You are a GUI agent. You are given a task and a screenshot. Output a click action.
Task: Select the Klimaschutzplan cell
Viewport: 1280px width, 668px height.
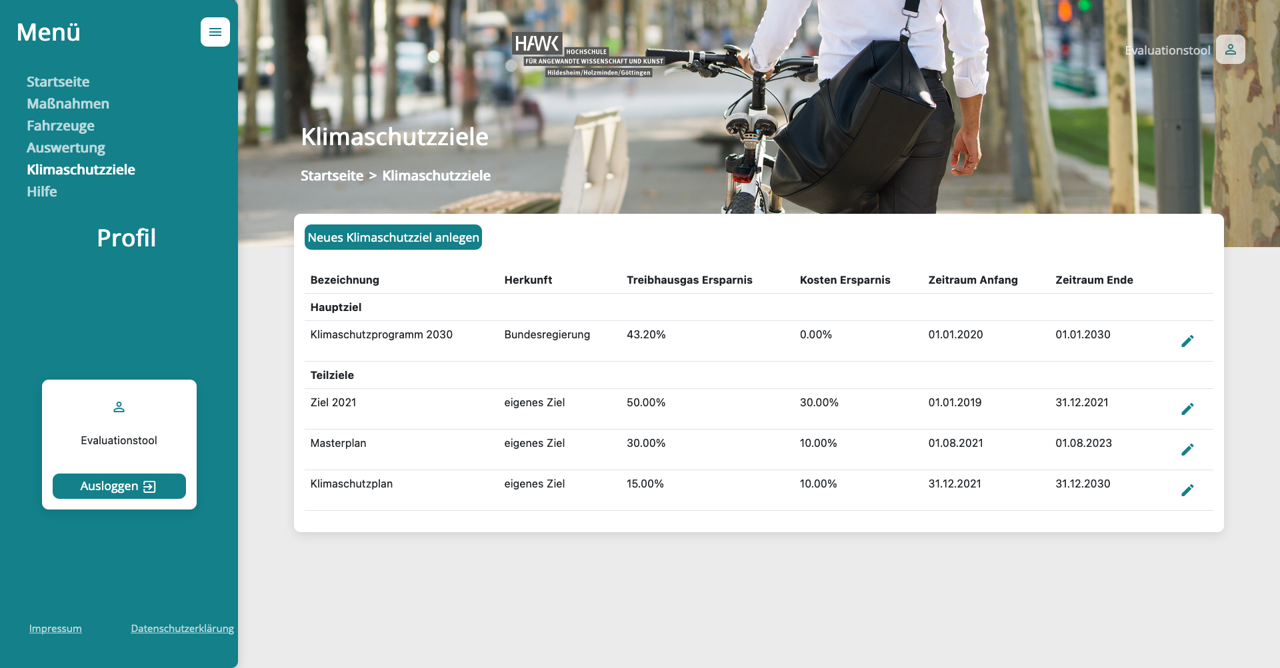coord(351,484)
